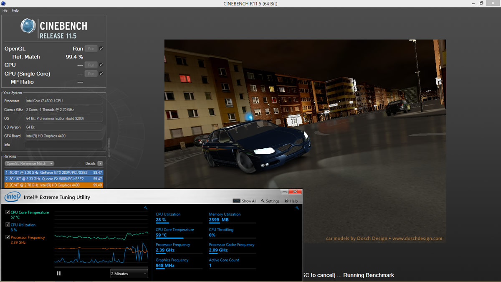Click the Run button for CPU (Single Core)
501x282 pixels.
[91, 74]
